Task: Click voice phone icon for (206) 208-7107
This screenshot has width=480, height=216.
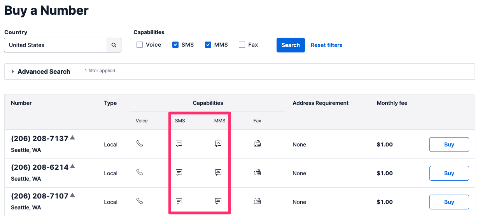Action: [x=140, y=201]
